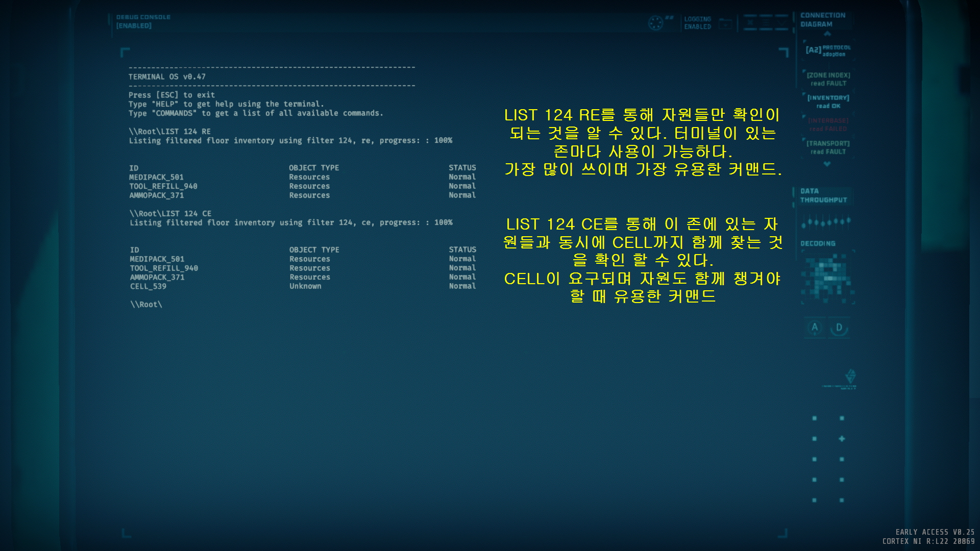980x551 pixels.
Task: Select the [INVENTORY] read OK entry
Action: 828,102
